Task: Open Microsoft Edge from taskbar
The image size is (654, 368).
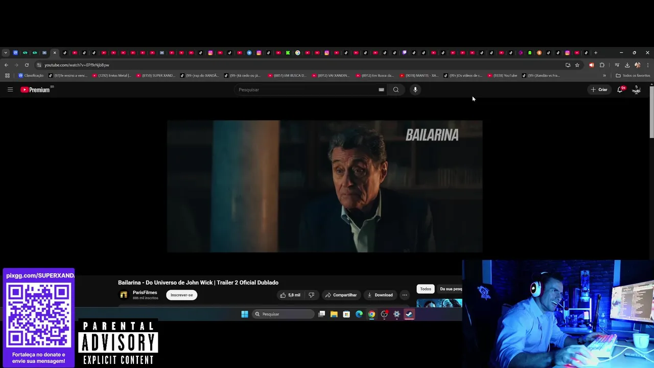Action: pyautogui.click(x=359, y=314)
